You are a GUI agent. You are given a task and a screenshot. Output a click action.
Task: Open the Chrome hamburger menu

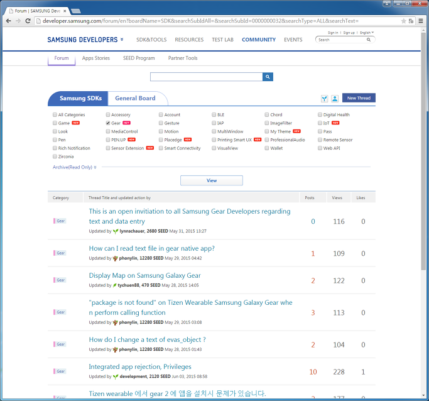[x=421, y=21]
